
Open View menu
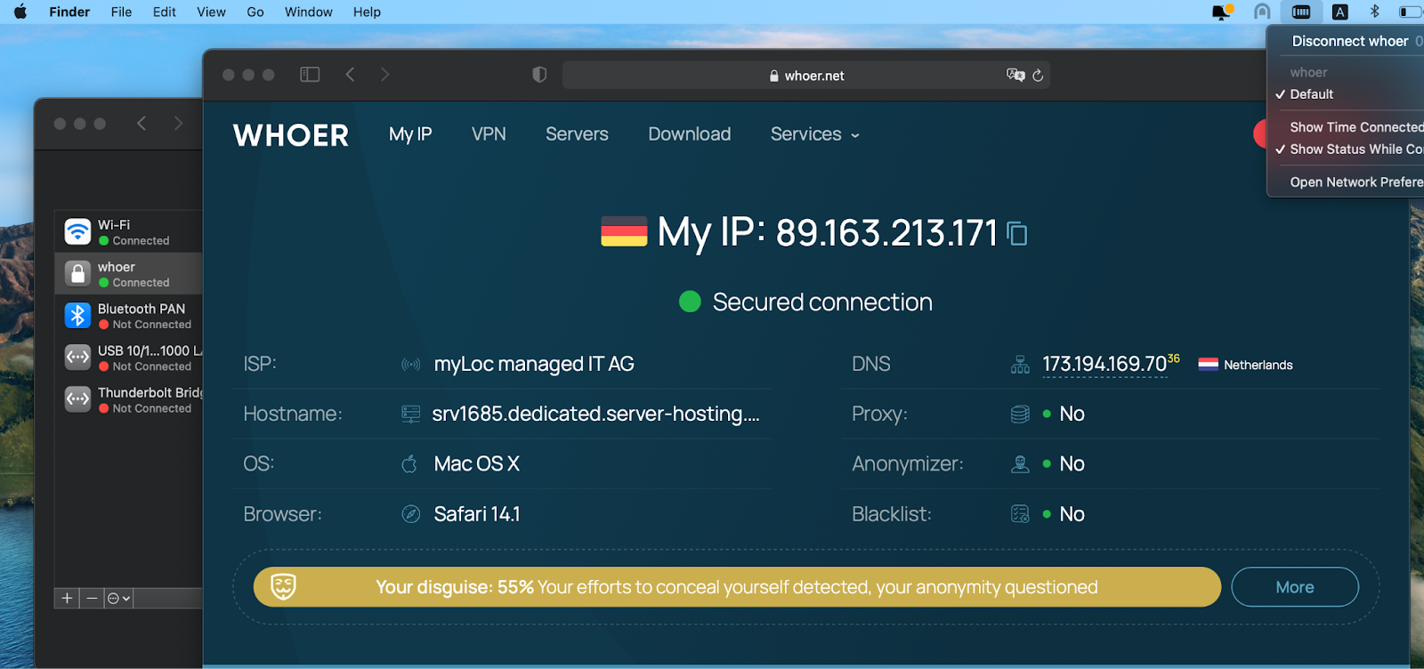pyautogui.click(x=211, y=12)
